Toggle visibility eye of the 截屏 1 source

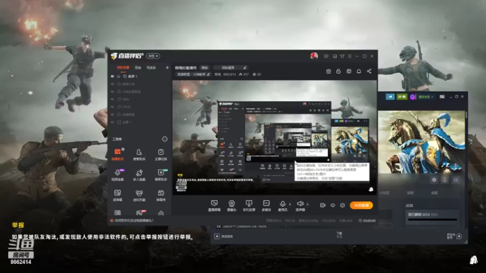tap(112, 76)
